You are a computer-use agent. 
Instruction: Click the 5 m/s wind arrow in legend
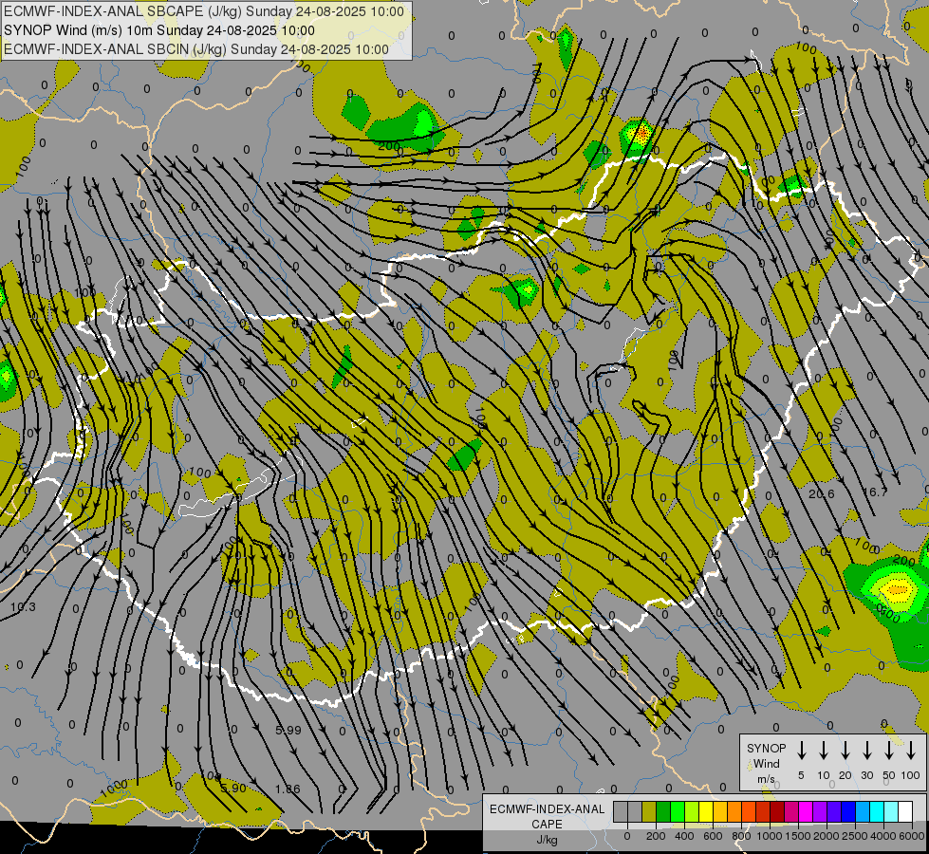[x=802, y=751]
